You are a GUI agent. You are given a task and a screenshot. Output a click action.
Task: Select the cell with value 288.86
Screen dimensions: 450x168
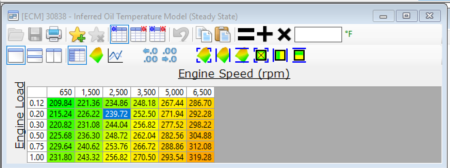173,146
